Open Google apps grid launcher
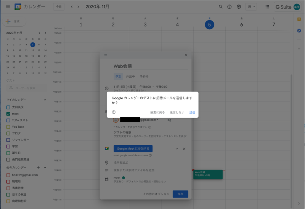 (267, 7)
